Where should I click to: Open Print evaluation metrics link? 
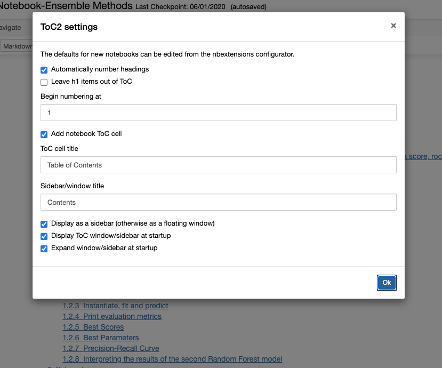tap(122, 317)
